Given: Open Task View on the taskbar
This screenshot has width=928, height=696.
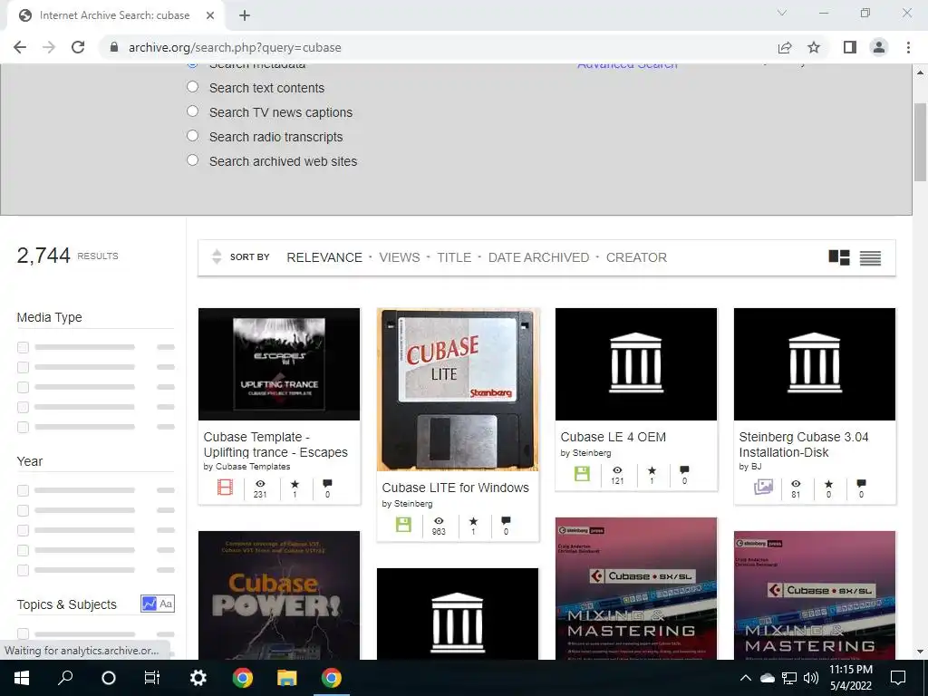Looking at the screenshot, I should pyautogui.click(x=152, y=678).
